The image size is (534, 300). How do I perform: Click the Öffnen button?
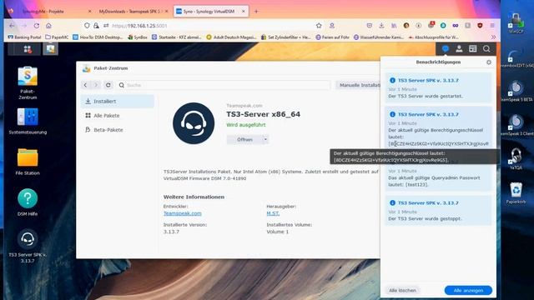[244, 139]
